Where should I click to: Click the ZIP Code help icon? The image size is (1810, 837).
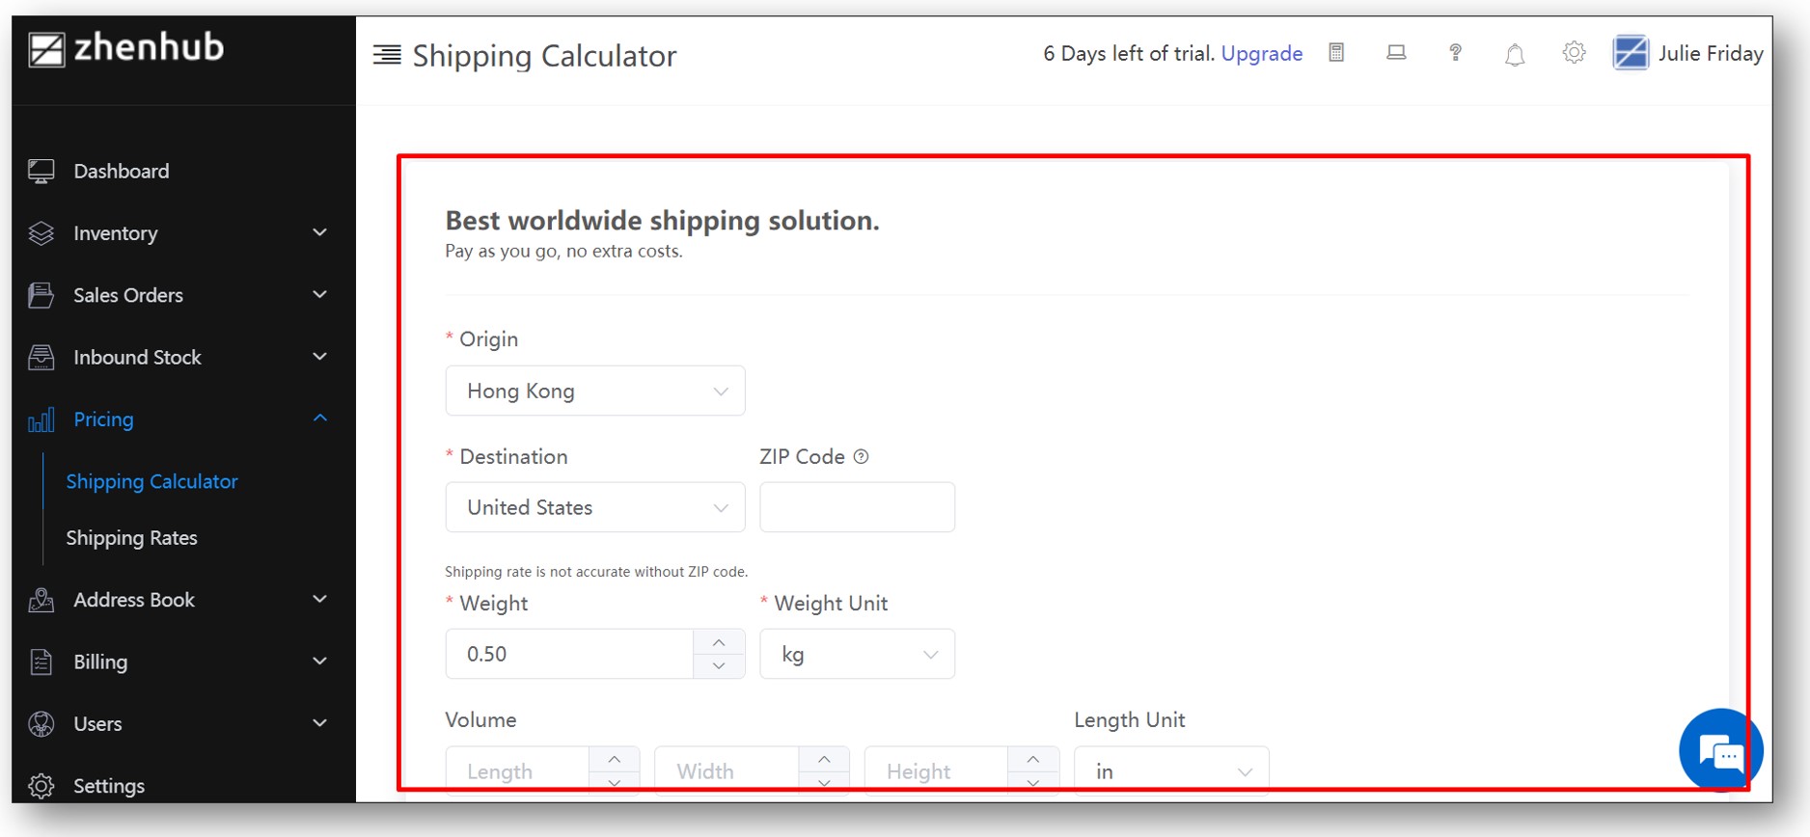pos(862,457)
